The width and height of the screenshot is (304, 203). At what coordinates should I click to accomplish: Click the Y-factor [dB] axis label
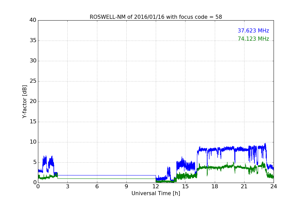click(x=25, y=101)
